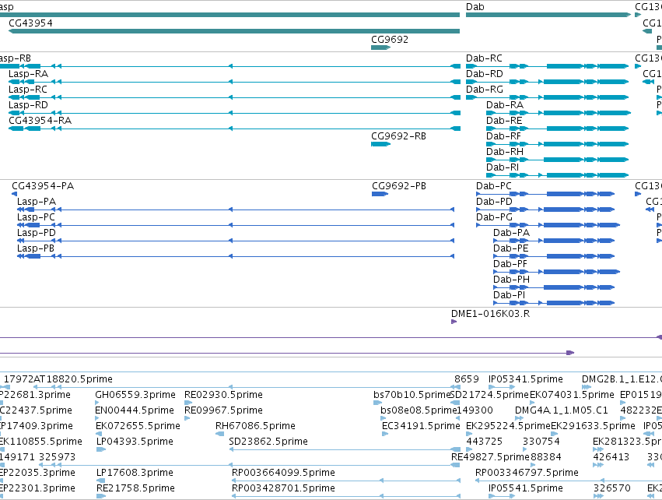This screenshot has height=500, width=662.
Task: Select the CG43954-PA protein label
Action: (x=43, y=186)
